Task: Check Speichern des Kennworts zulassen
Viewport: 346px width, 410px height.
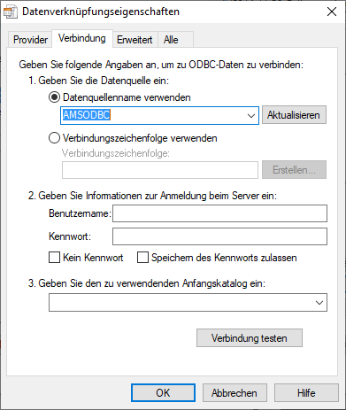Action: click(142, 258)
